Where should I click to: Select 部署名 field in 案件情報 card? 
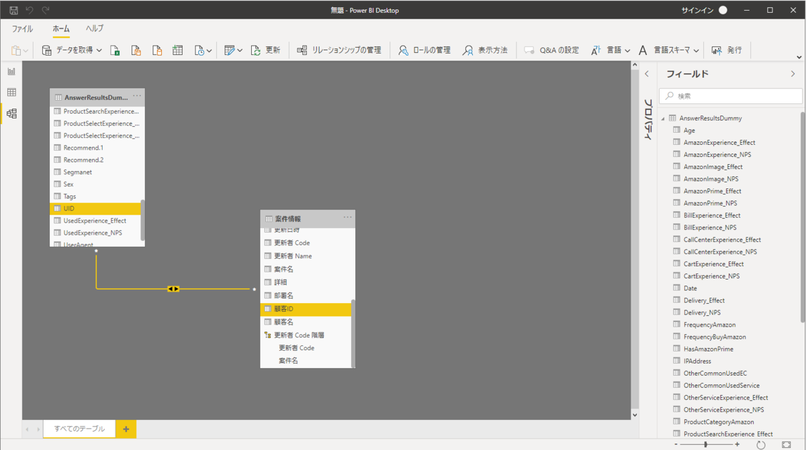click(x=306, y=295)
